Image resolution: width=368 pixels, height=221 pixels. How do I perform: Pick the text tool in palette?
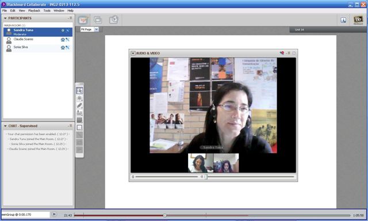[x=79, y=113]
